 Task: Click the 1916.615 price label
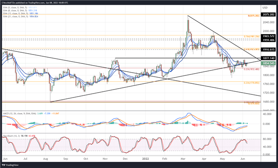(268, 50)
